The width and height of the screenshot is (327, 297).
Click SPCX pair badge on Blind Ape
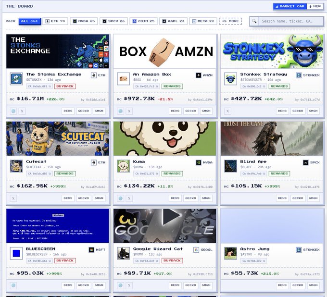pyautogui.click(x=311, y=162)
